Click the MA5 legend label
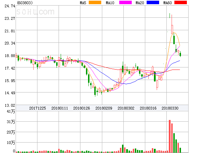 pyautogui.click(x=83, y=3)
